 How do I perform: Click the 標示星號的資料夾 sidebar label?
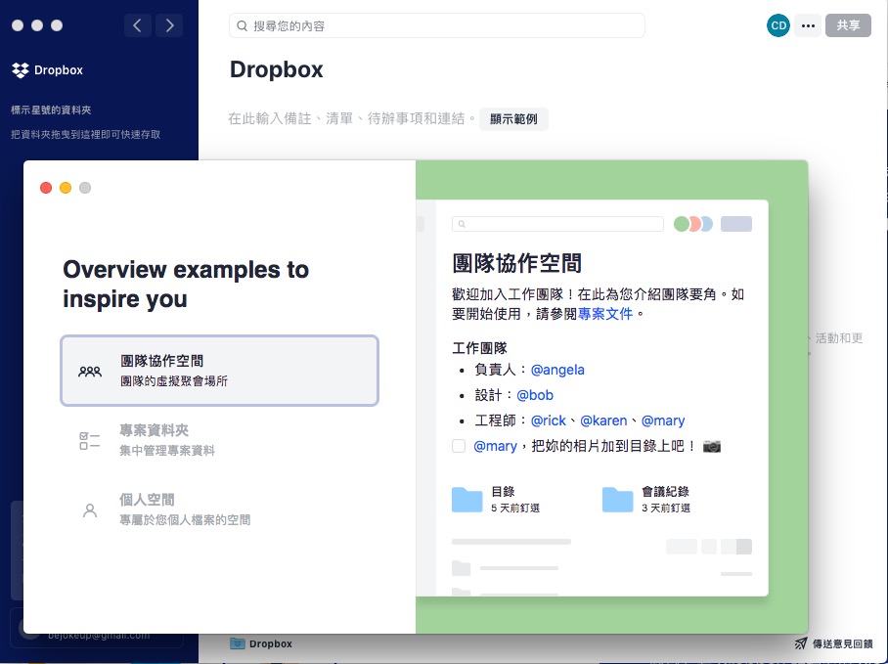(51, 110)
